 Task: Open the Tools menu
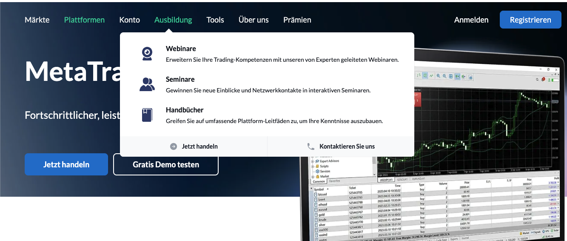tap(215, 20)
